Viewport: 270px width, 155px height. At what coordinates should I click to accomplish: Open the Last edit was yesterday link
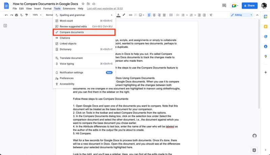coord(105,8)
